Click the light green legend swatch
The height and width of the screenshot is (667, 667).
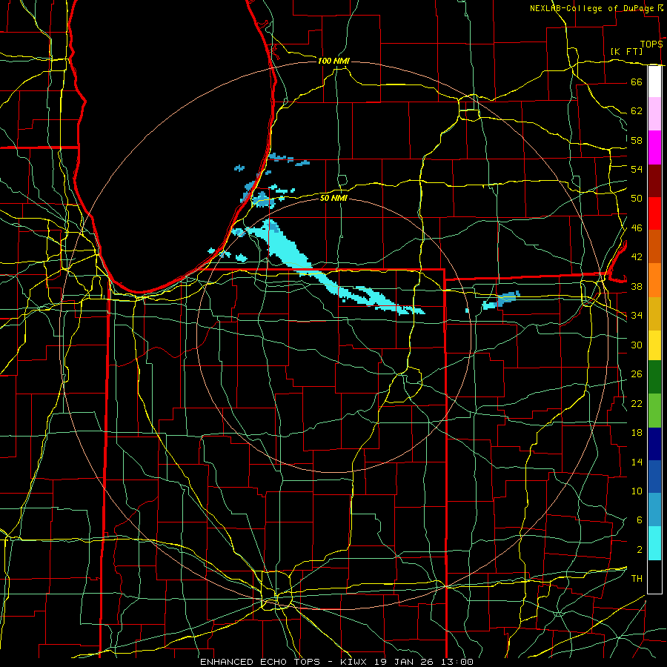coord(654,411)
